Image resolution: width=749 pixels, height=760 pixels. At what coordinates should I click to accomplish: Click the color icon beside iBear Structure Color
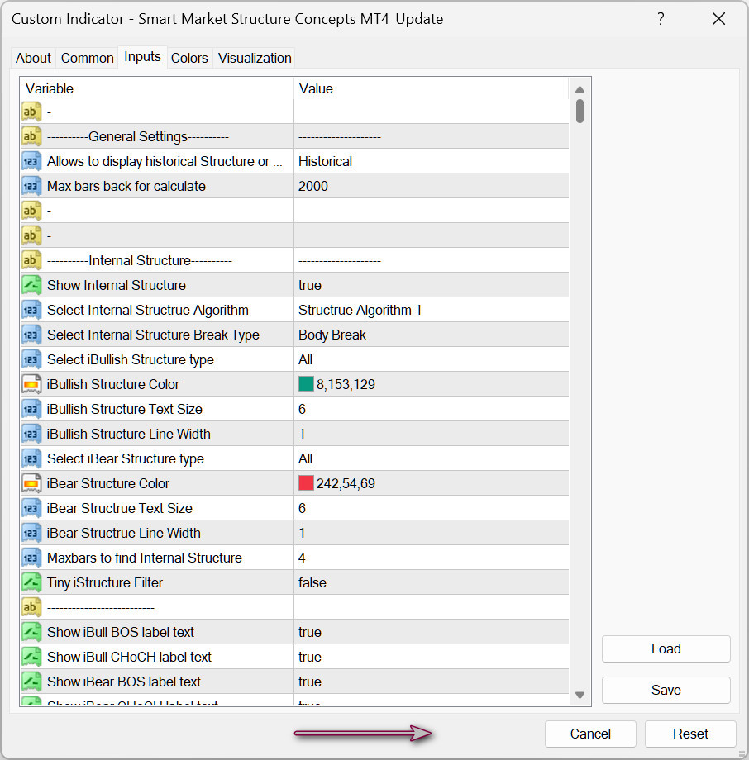31,483
